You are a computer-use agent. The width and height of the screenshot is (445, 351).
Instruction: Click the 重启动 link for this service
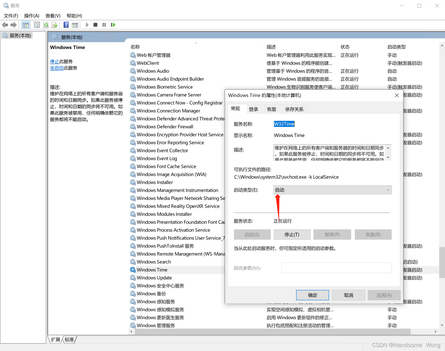[57, 68]
